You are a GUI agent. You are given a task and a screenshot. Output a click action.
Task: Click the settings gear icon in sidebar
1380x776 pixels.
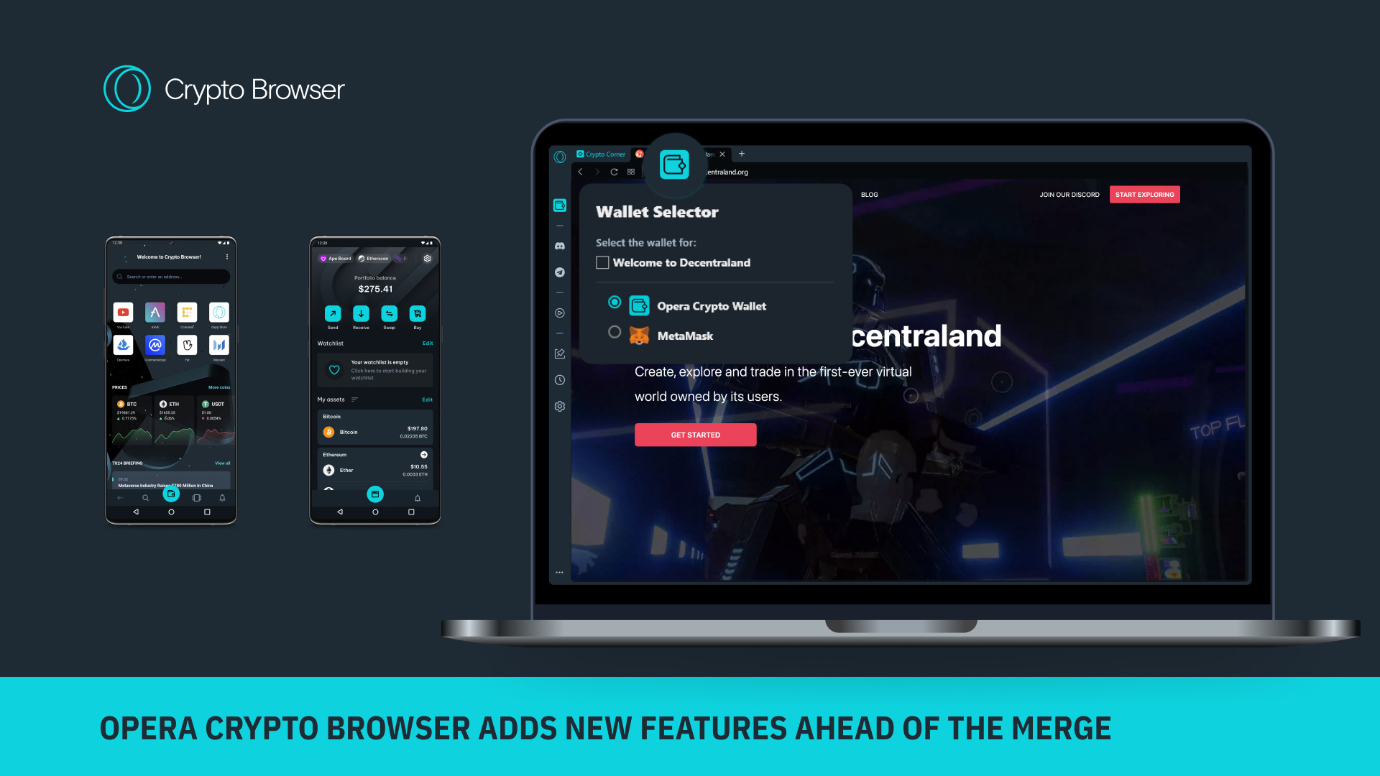[561, 405]
